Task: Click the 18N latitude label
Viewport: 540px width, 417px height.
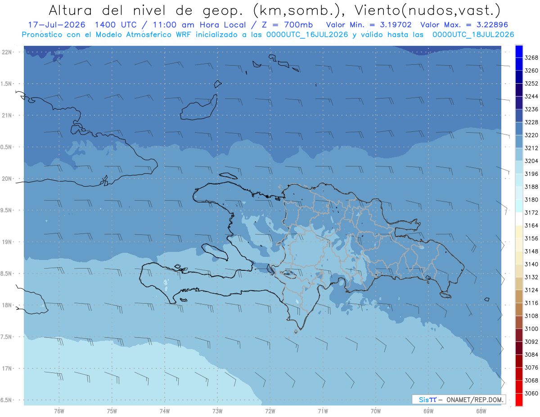Action: (x=7, y=305)
